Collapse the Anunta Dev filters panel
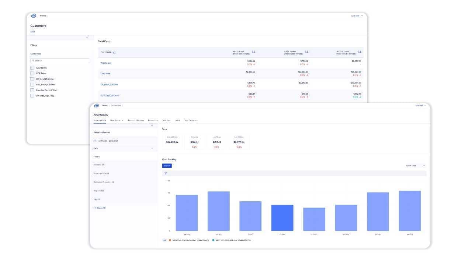Image resolution: width=472 pixels, height=265 pixels. coord(152,126)
